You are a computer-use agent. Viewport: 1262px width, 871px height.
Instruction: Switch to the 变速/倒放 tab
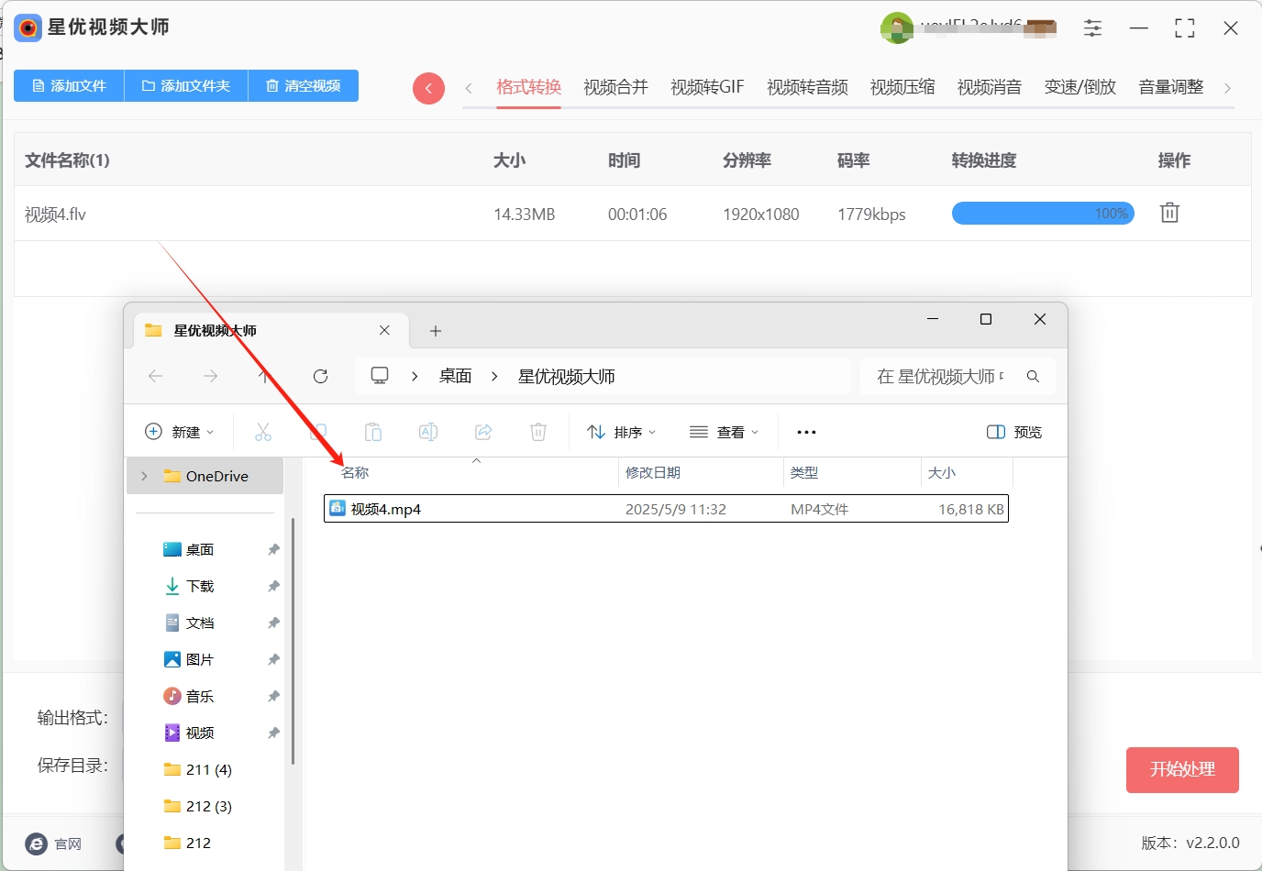click(x=1080, y=87)
